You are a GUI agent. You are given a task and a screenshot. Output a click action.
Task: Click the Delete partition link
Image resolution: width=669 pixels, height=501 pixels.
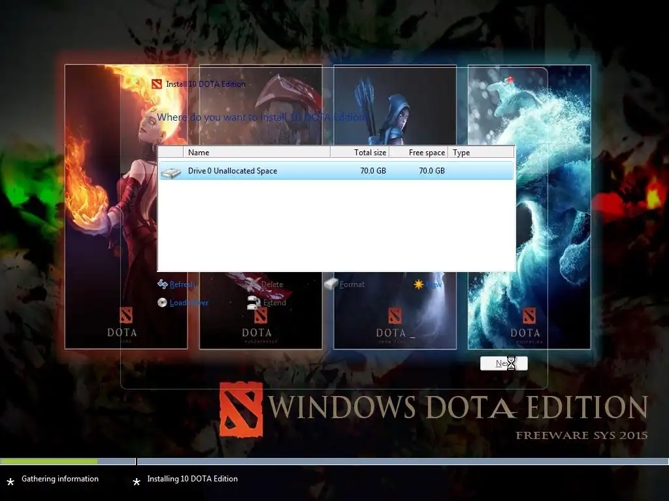tap(272, 284)
